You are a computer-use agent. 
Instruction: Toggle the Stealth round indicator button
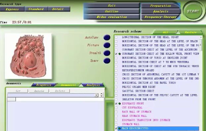107,53
